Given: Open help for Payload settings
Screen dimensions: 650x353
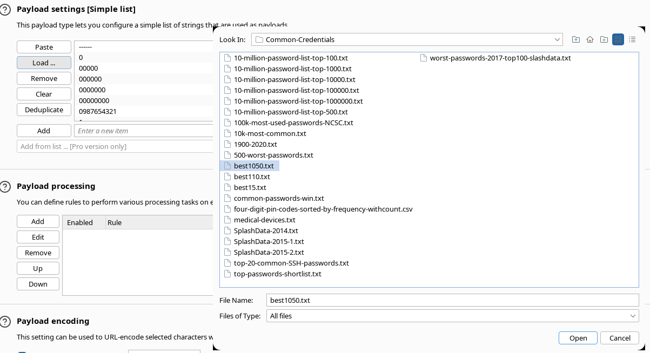Looking at the screenshot, I should tap(5, 8).
